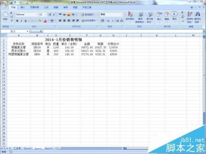Open Find and Select binoculars menu

click(197, 17)
